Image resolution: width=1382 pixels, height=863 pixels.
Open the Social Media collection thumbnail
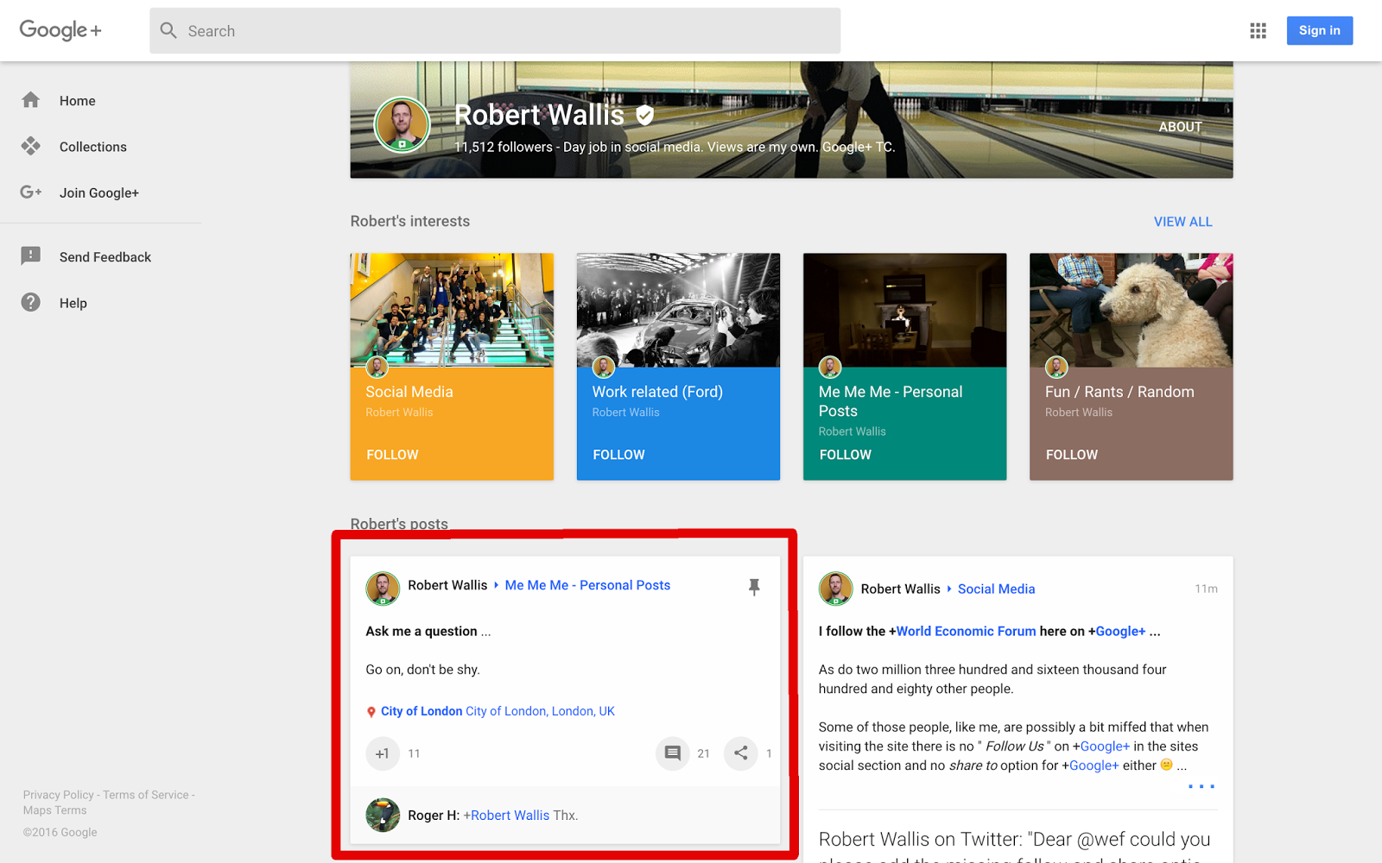[452, 310]
